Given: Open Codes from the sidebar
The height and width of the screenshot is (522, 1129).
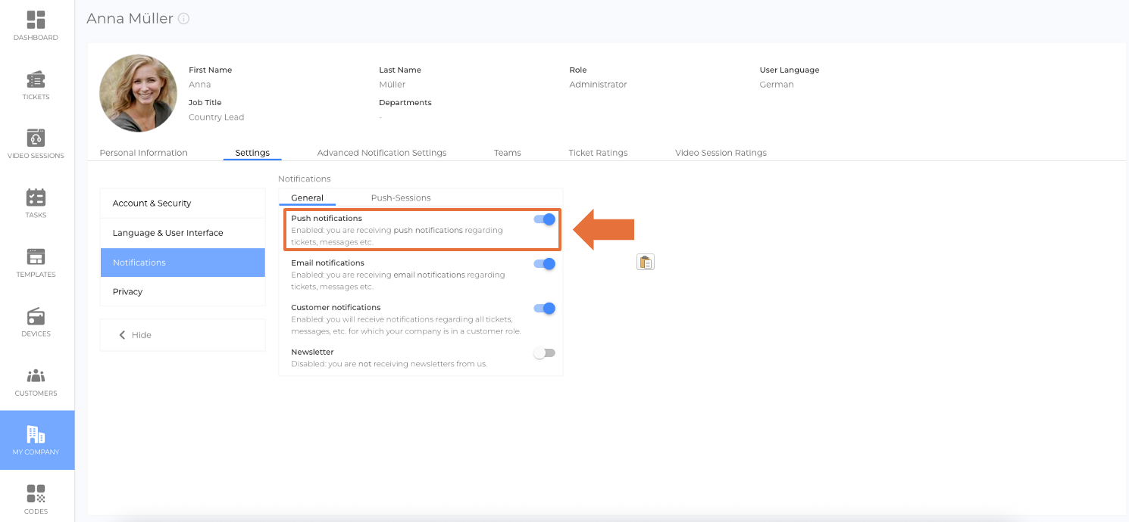Looking at the screenshot, I should pyautogui.click(x=36, y=495).
